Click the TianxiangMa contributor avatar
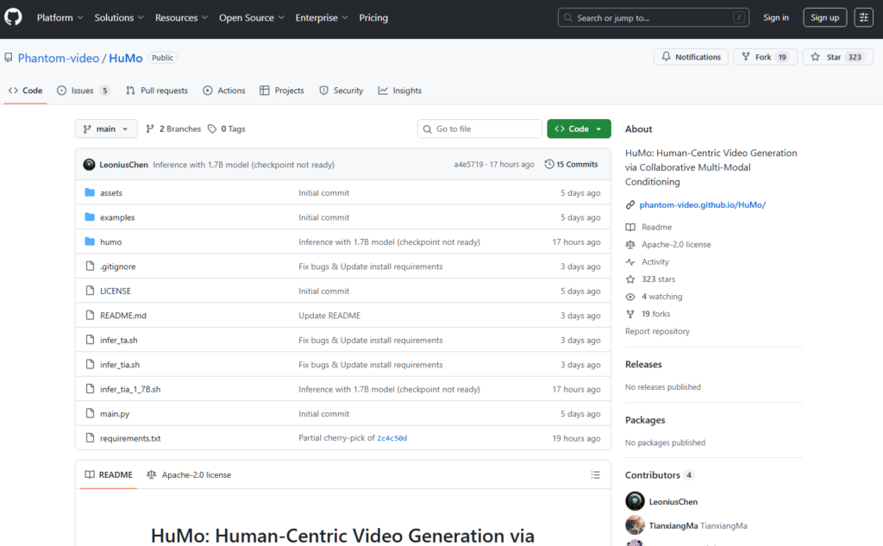Screen dimensions: 883x546 coord(635,525)
